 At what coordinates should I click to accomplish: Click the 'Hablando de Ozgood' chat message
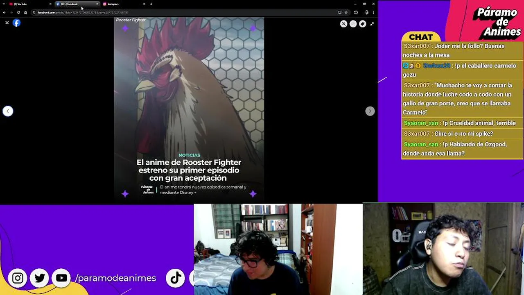pos(462,149)
